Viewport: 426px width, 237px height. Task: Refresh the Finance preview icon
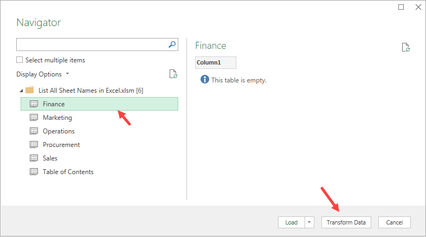pyautogui.click(x=405, y=47)
